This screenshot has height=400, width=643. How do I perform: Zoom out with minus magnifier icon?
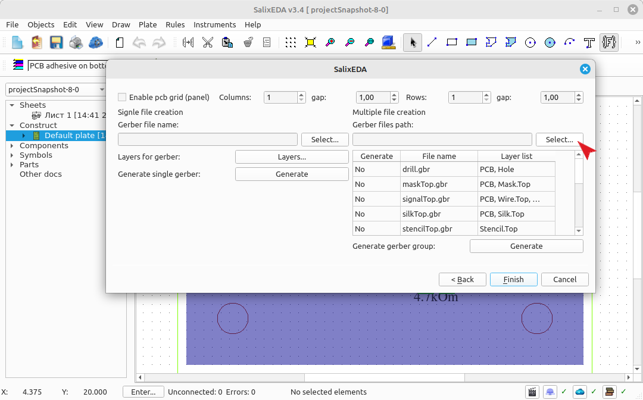tap(350, 43)
